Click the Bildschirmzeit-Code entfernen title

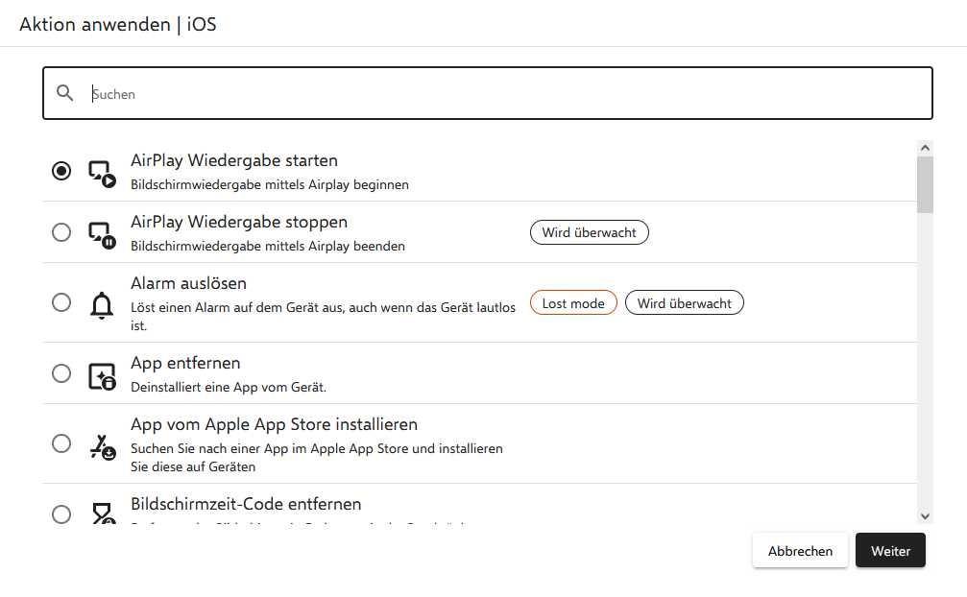[246, 504]
